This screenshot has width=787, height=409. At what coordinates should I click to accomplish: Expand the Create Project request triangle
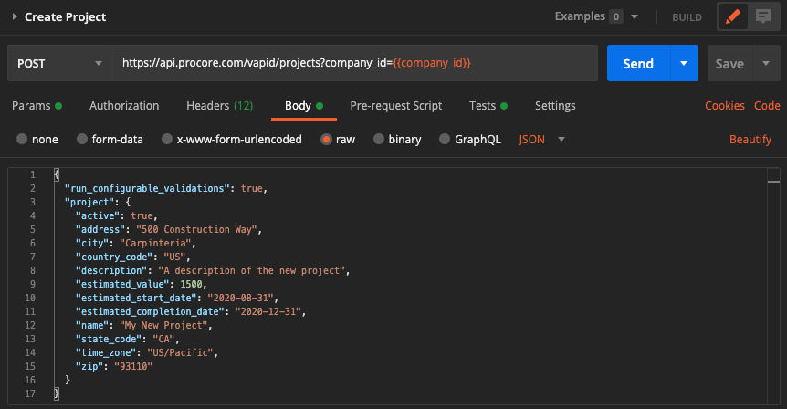(15, 16)
